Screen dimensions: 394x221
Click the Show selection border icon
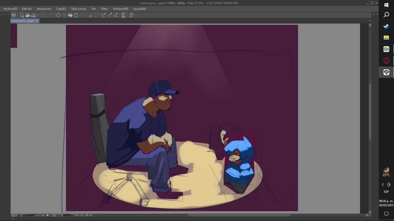96,15
